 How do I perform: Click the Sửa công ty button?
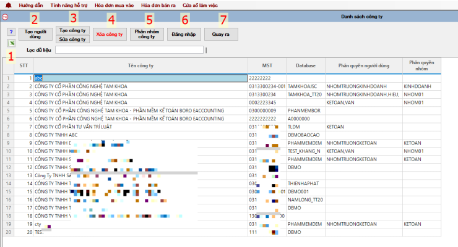click(x=72, y=39)
